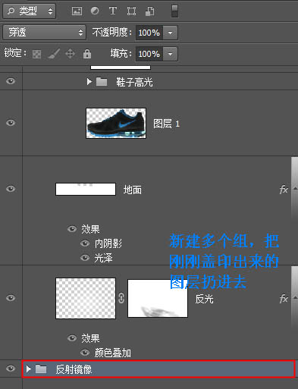
Task: Select the 反光 layer thumbnail
Action: [86, 298]
